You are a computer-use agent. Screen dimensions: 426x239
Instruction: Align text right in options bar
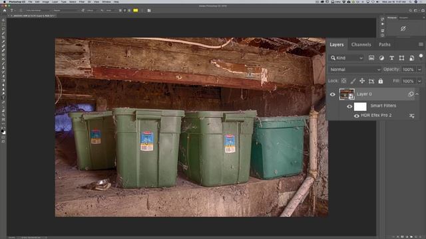(x=129, y=11)
